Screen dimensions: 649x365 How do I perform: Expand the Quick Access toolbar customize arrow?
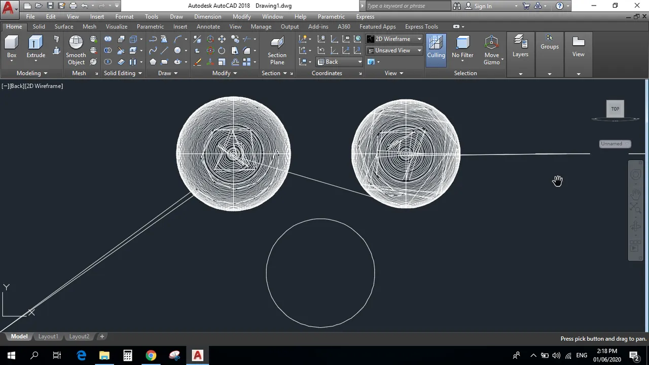tap(117, 6)
